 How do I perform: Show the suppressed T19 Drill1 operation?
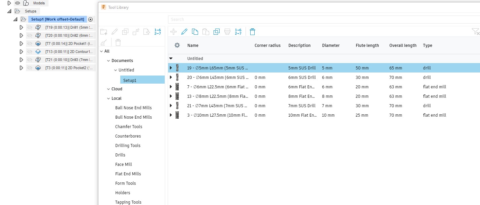pos(30,27)
